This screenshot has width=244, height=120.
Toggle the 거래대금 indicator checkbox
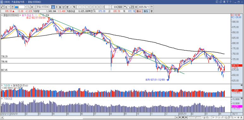coord(2,99)
